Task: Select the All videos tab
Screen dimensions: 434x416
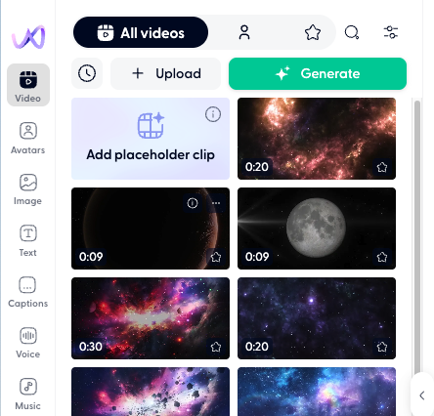Action: coord(141,32)
